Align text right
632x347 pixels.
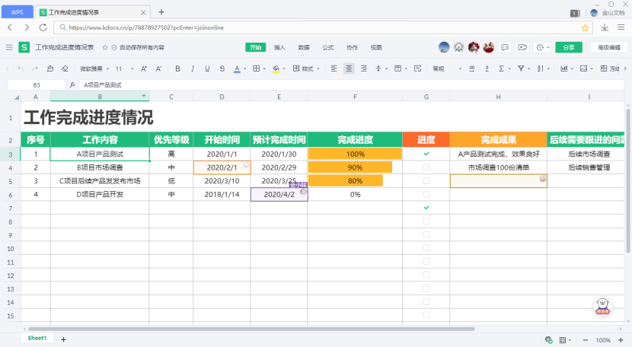[x=363, y=69]
